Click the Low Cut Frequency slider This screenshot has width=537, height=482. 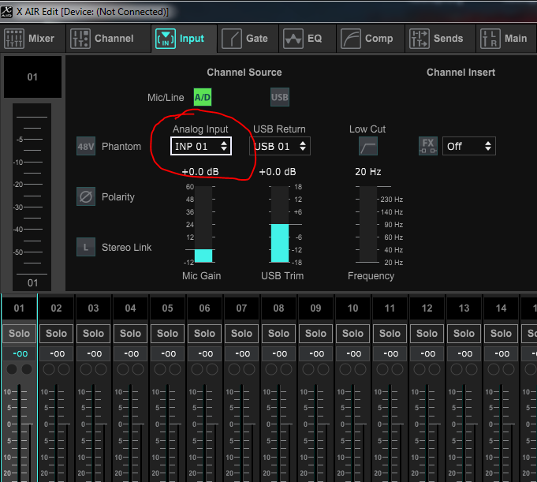pos(367,224)
